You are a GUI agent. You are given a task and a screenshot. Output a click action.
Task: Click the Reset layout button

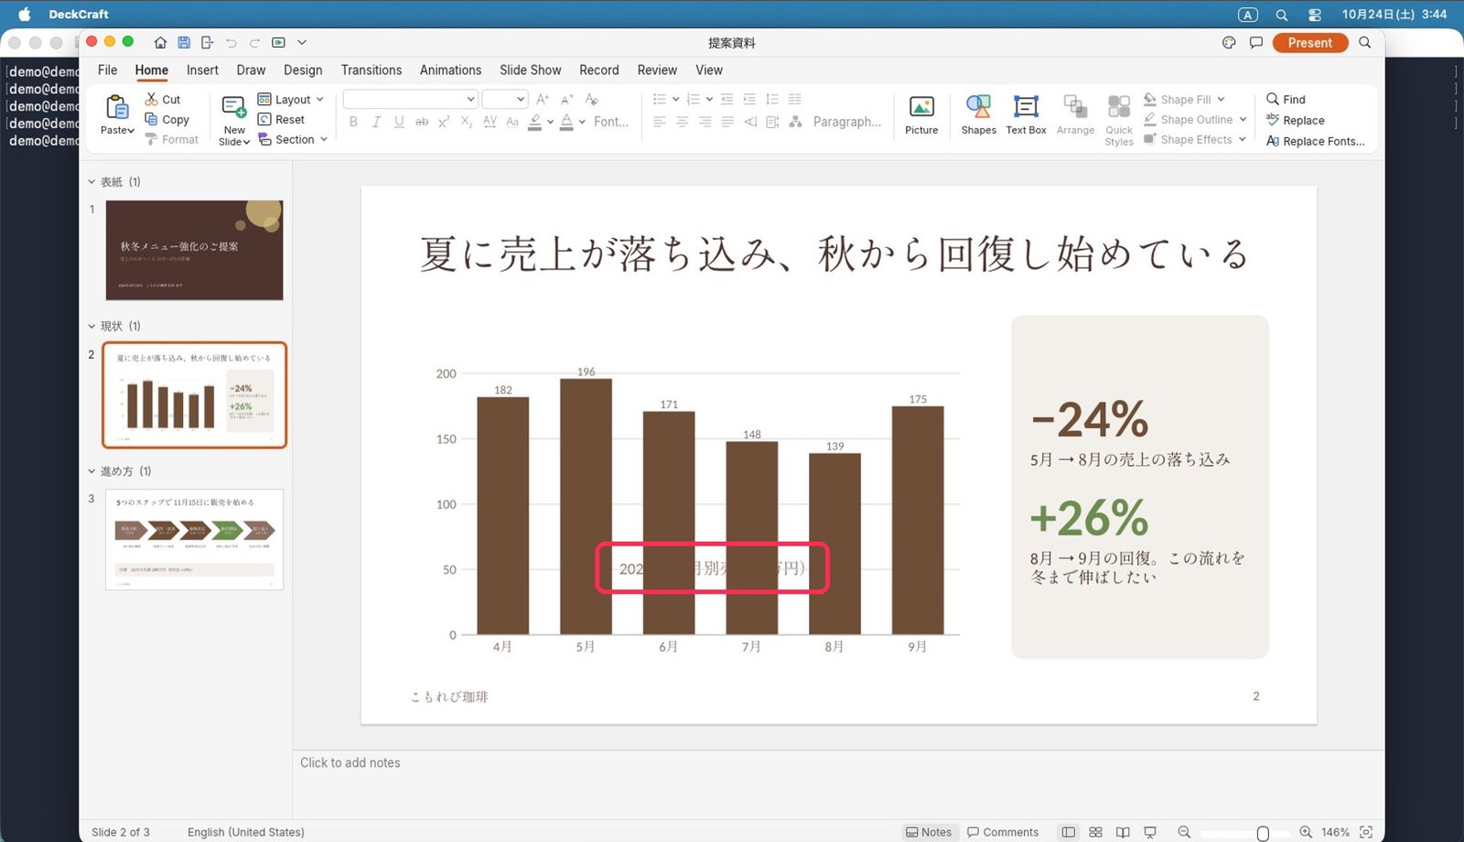[281, 119]
